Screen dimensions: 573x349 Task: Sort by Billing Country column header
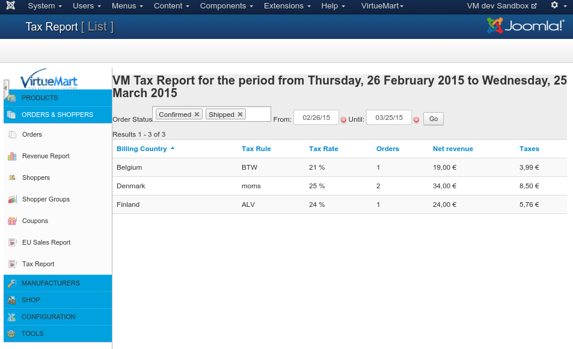(142, 149)
